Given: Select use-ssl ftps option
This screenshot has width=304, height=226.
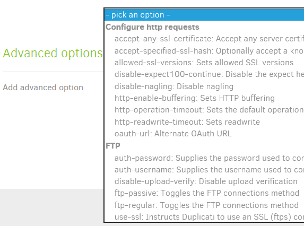Looking at the screenshot, I should 204,217.
